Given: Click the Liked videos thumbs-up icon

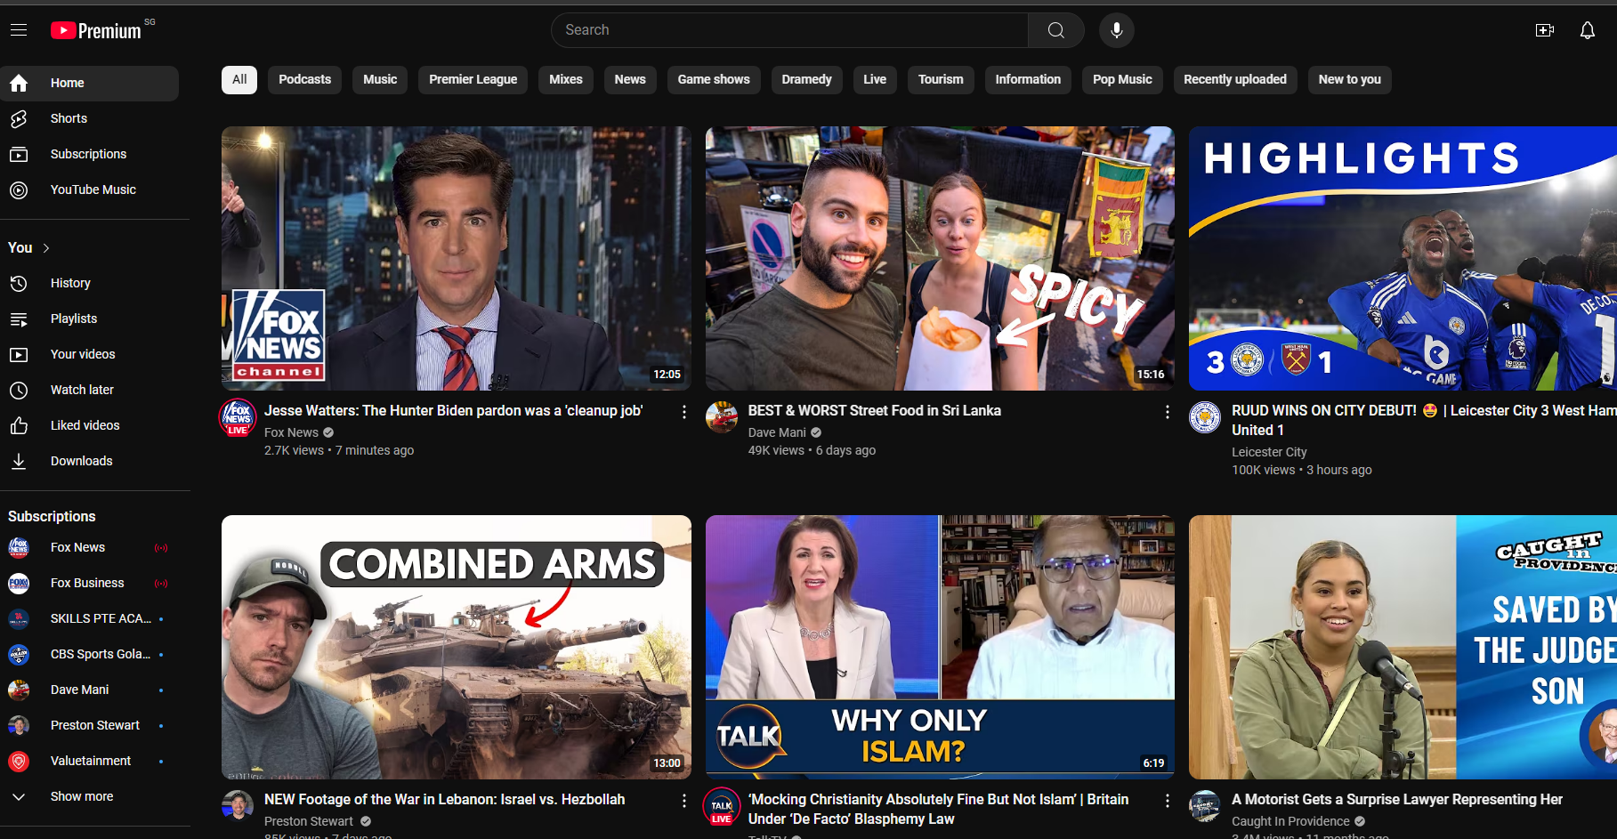Looking at the screenshot, I should [x=19, y=425].
